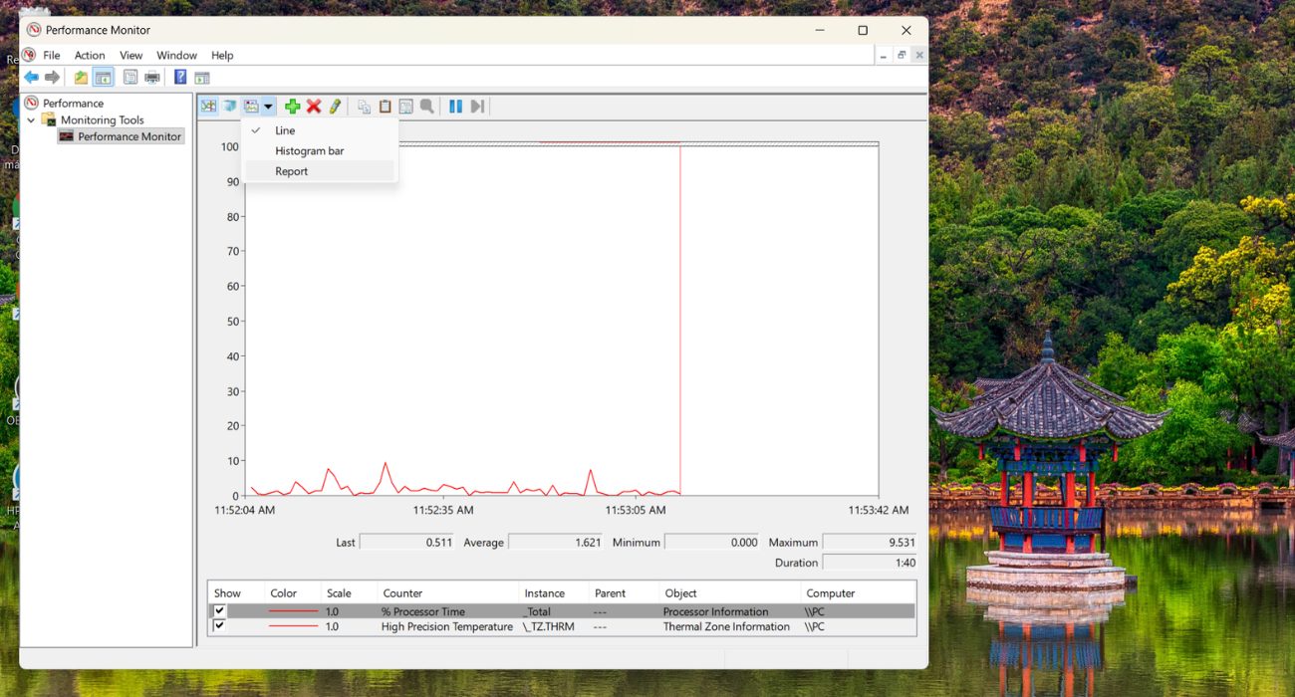Click the Processor Information object cell
Screen dimensions: 1295x697
click(715, 611)
